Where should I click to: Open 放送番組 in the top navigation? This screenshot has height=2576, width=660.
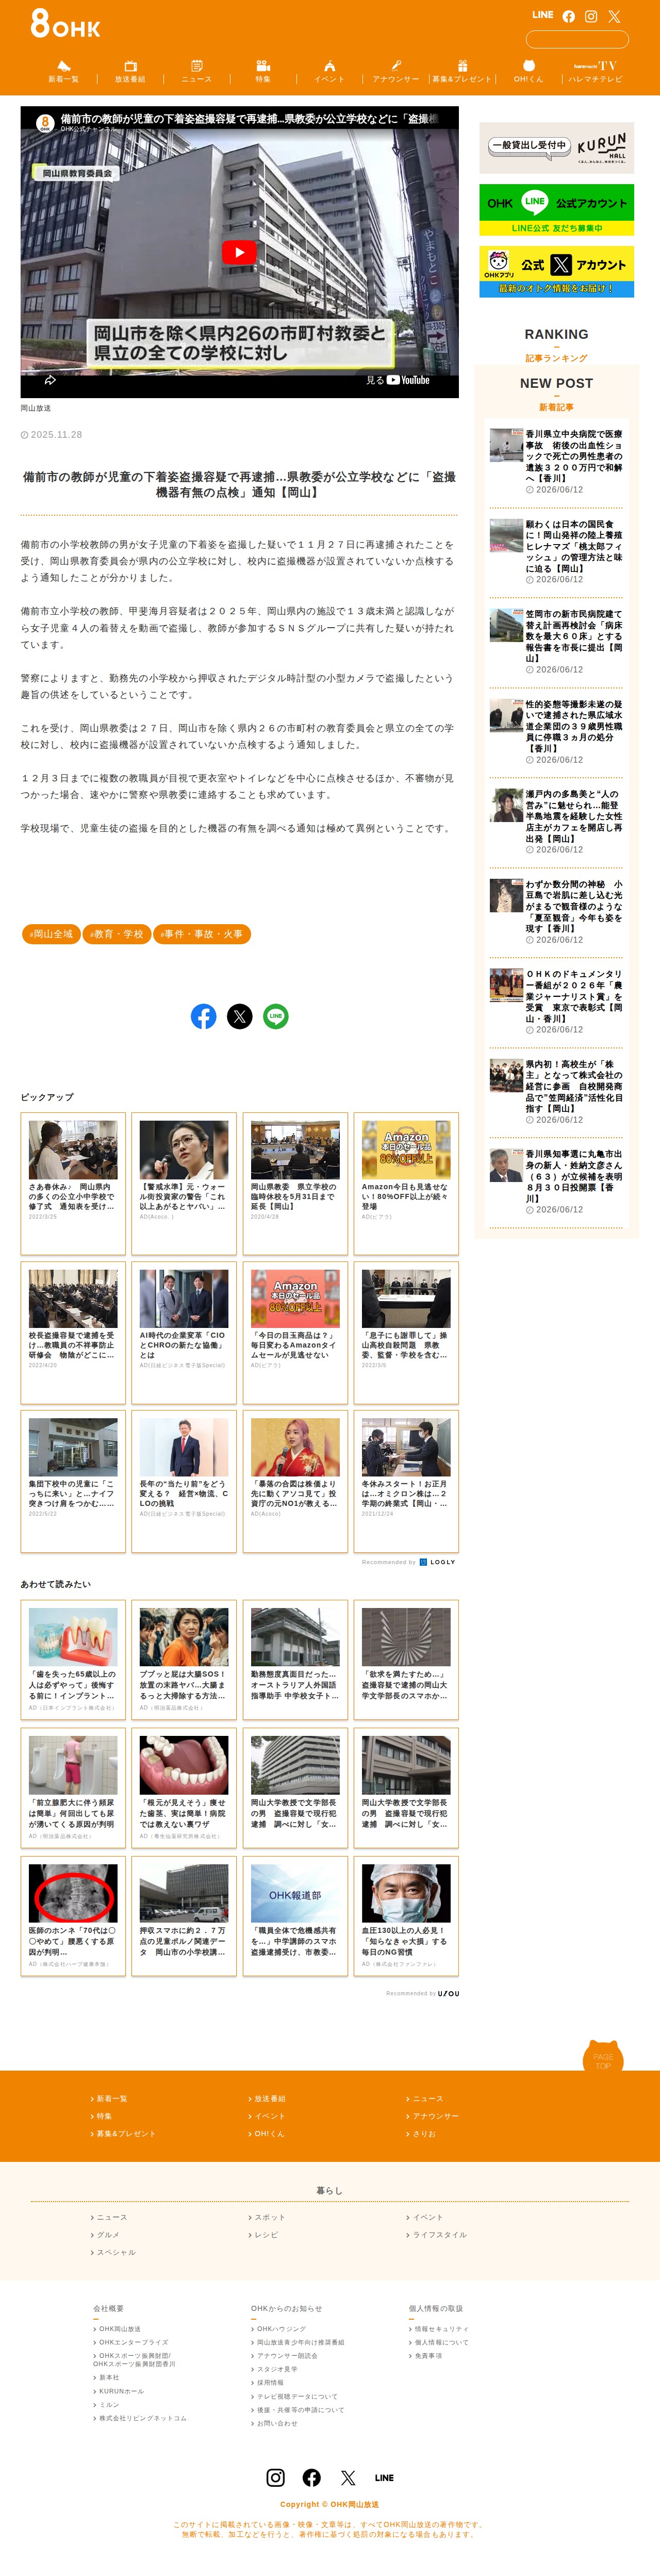(x=130, y=72)
